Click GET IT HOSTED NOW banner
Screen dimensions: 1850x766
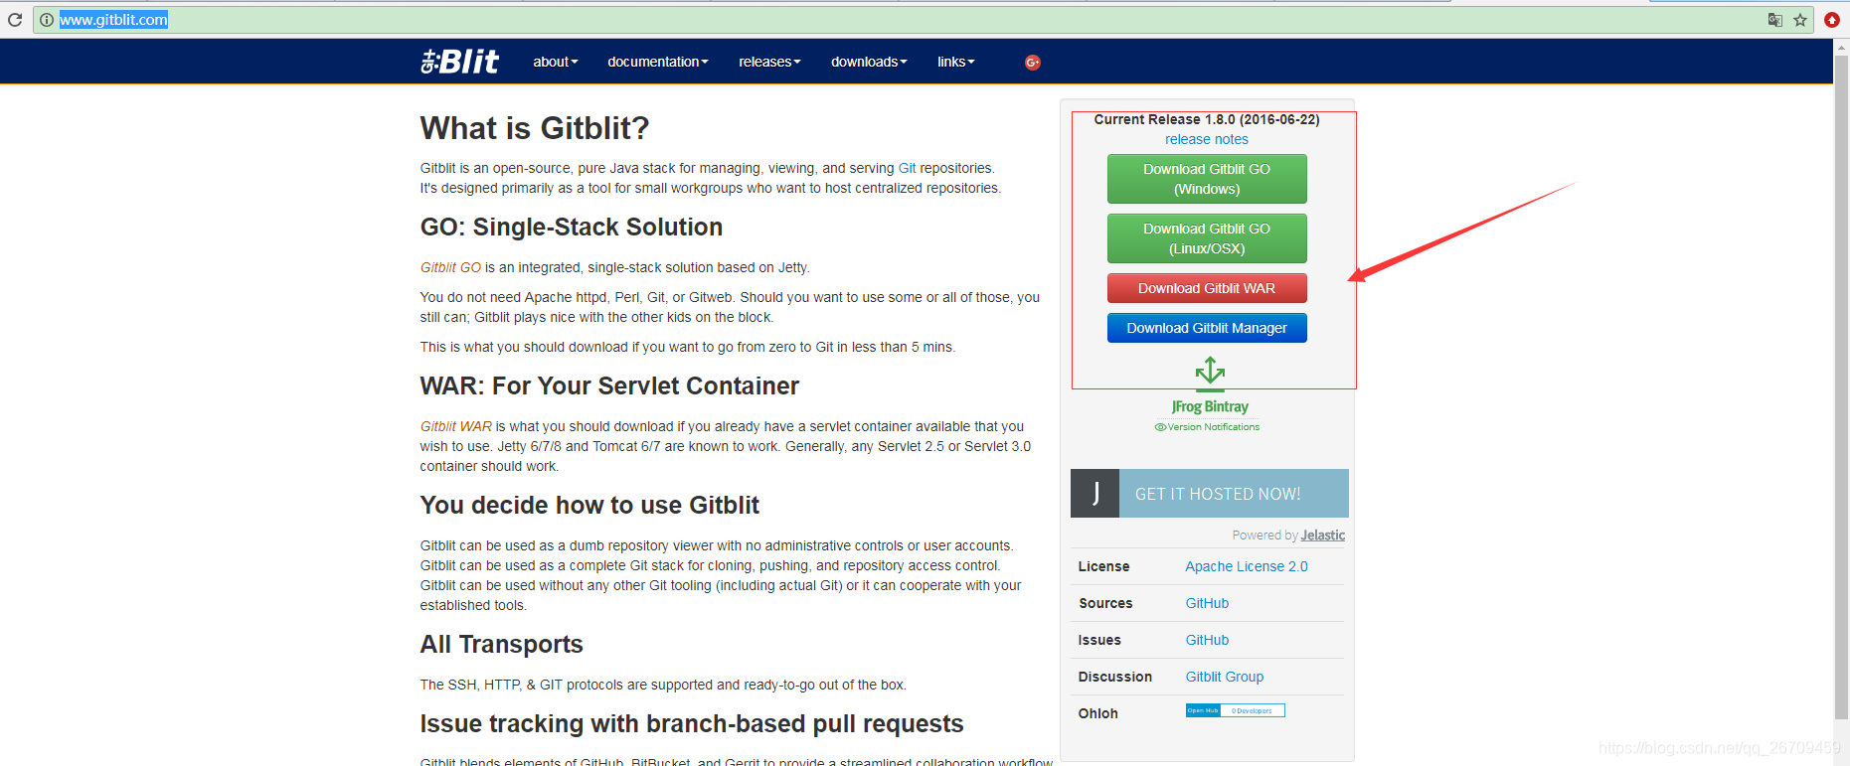pyautogui.click(x=1210, y=494)
